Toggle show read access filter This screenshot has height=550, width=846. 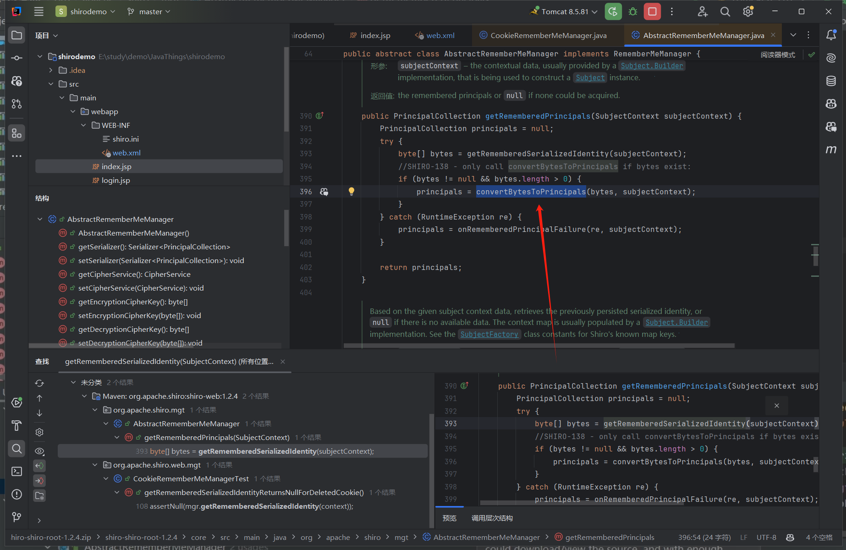tap(39, 466)
